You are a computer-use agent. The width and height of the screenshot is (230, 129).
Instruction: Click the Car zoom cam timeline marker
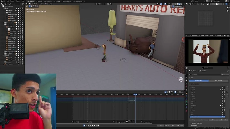[145, 122]
